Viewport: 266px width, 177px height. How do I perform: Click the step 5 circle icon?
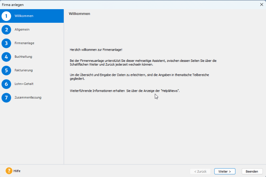coord(6,71)
